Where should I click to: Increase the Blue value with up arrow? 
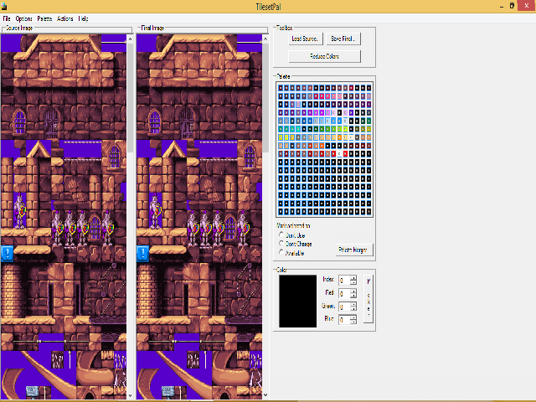[353, 317]
